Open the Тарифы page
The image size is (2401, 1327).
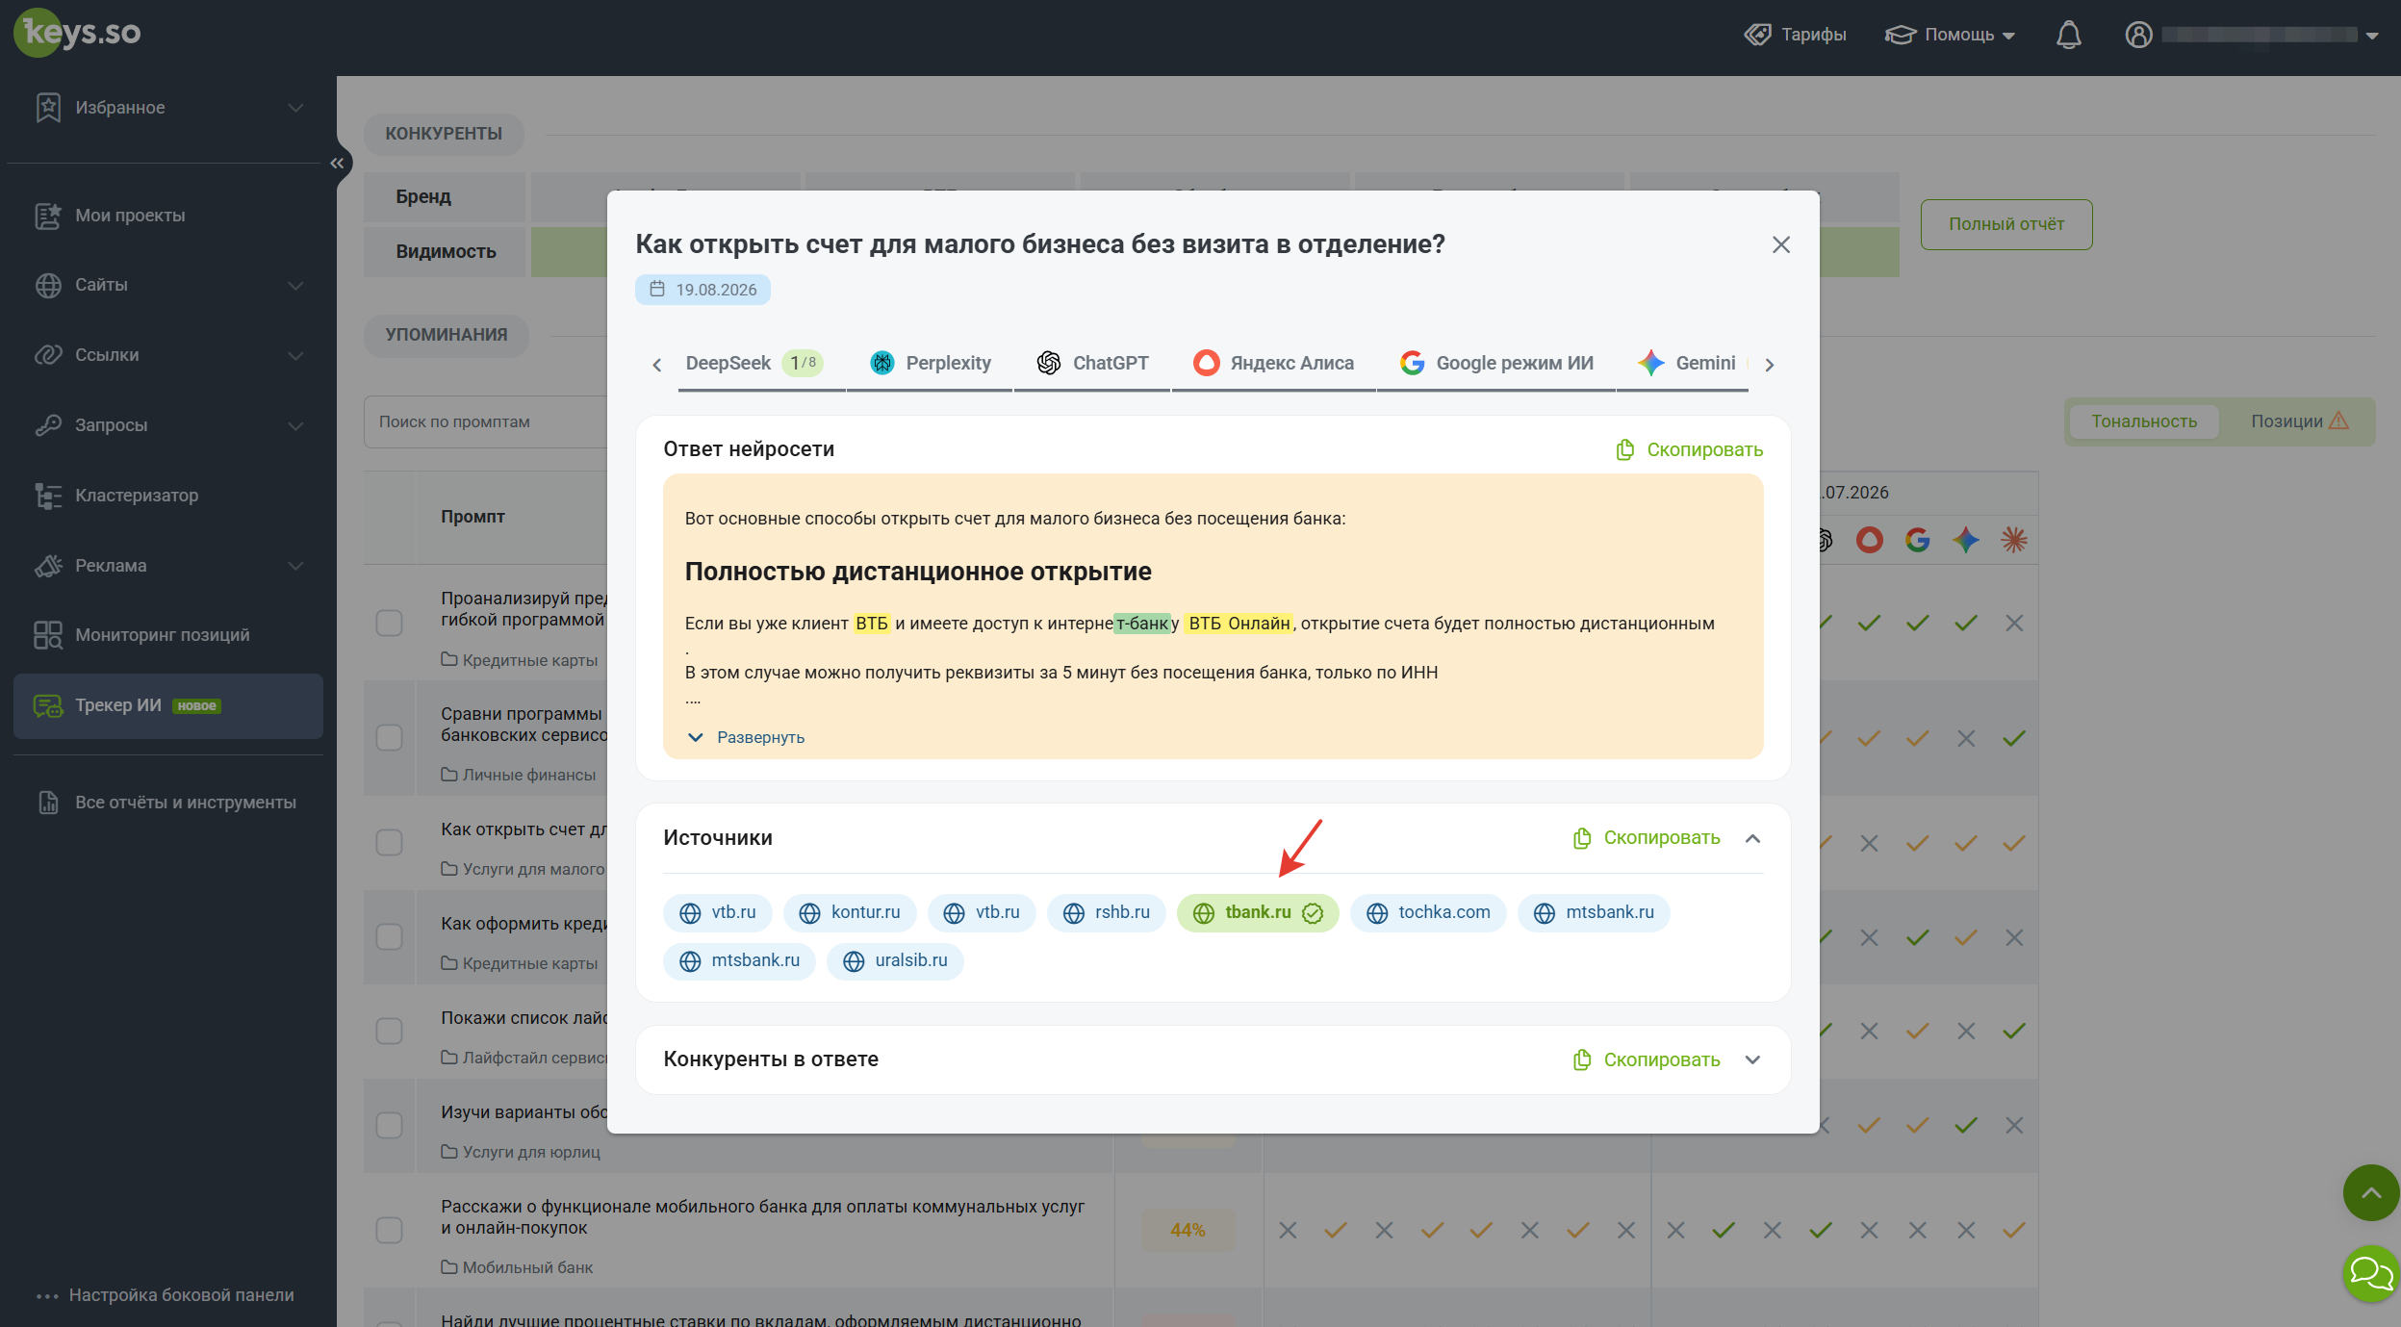[x=1796, y=35]
